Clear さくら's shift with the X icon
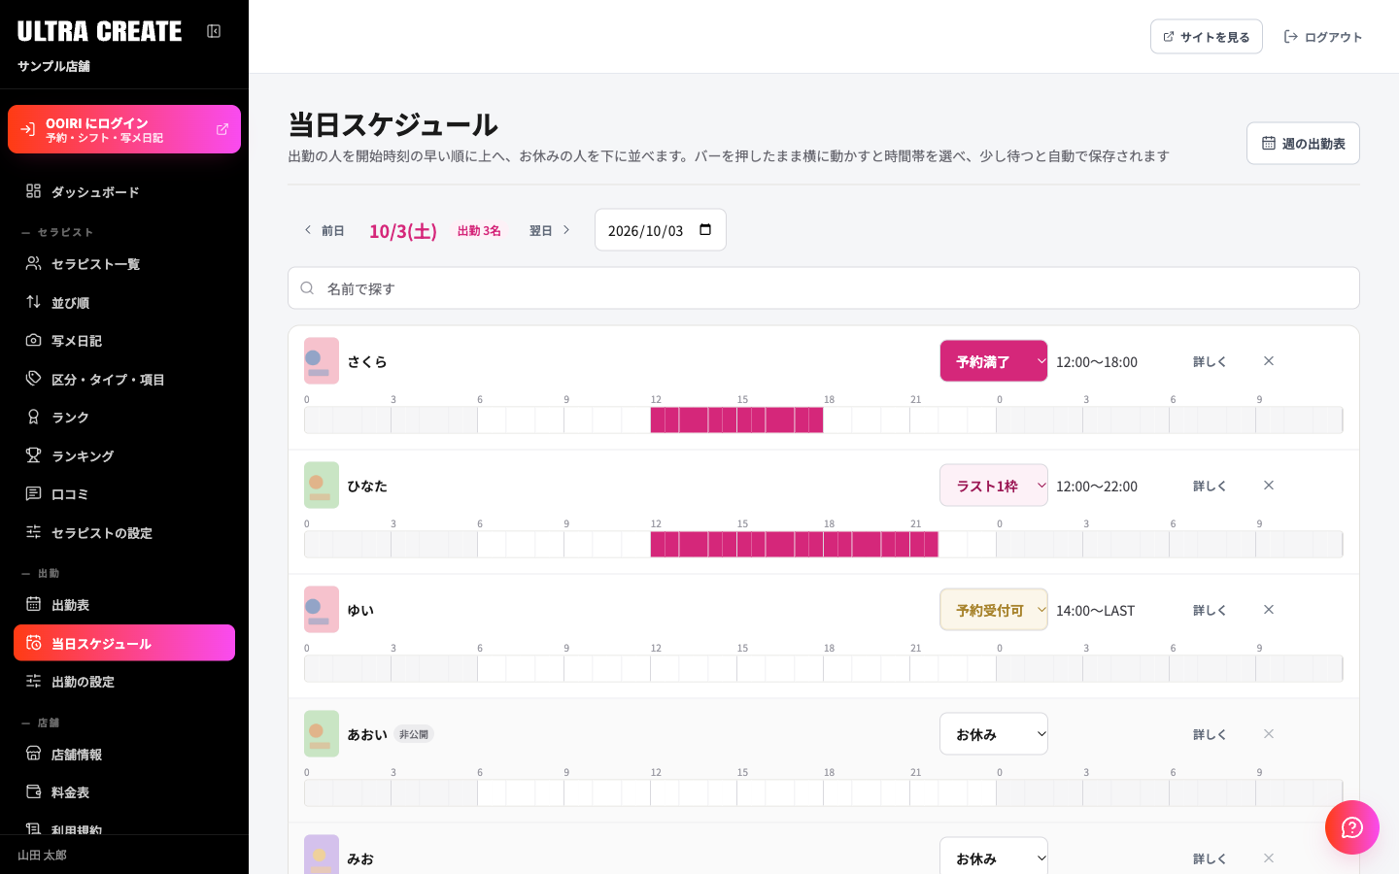The width and height of the screenshot is (1399, 874). [x=1269, y=361]
